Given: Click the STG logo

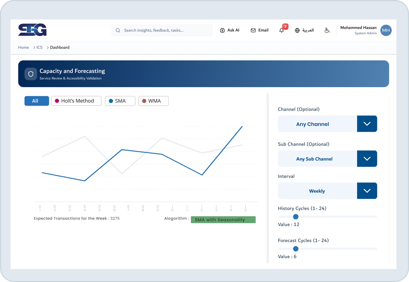Looking at the screenshot, I should click(32, 30).
